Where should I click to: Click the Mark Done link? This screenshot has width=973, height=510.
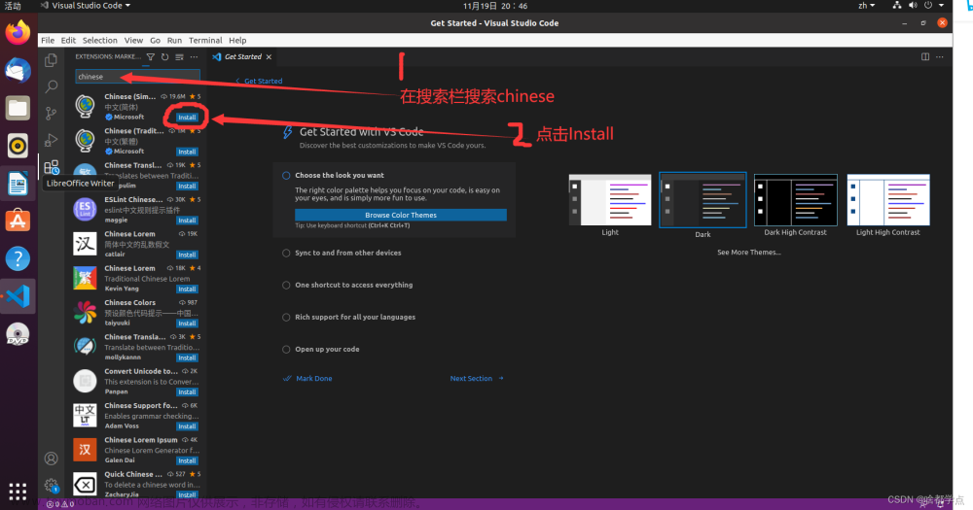pos(307,379)
